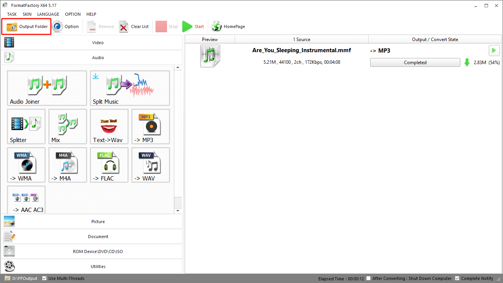
Task: Click the green Start button
Action: (193, 26)
